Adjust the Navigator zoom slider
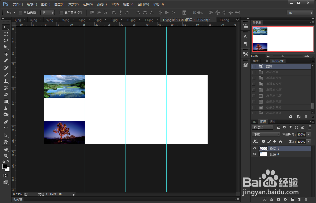Image resolution: width=316 pixels, height=203 pixels. pos(283,56)
